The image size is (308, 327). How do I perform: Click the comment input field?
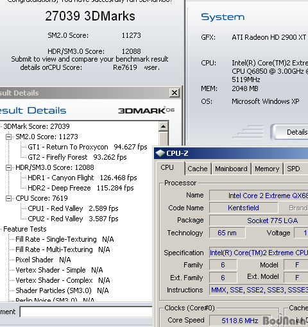point(86,312)
